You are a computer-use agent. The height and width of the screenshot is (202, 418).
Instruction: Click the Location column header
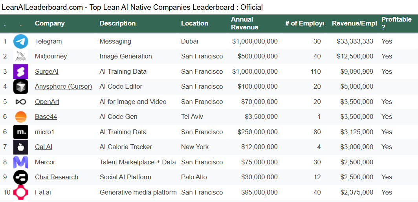coord(194,23)
